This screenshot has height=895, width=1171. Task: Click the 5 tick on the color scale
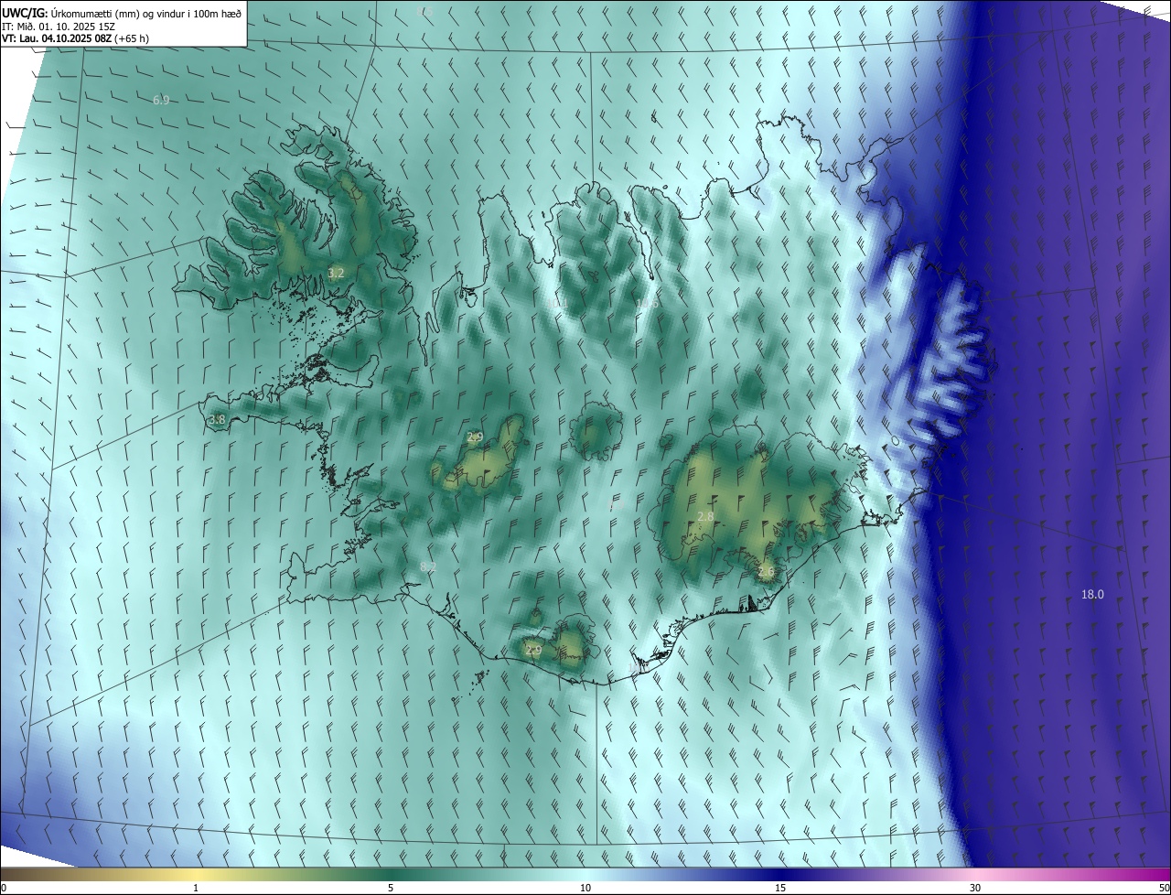click(391, 888)
